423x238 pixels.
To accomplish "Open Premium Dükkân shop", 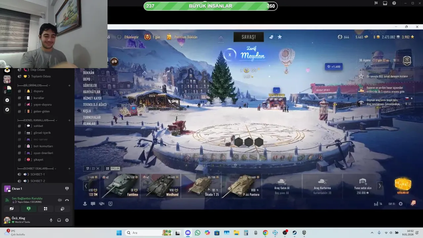I will [x=182, y=37].
